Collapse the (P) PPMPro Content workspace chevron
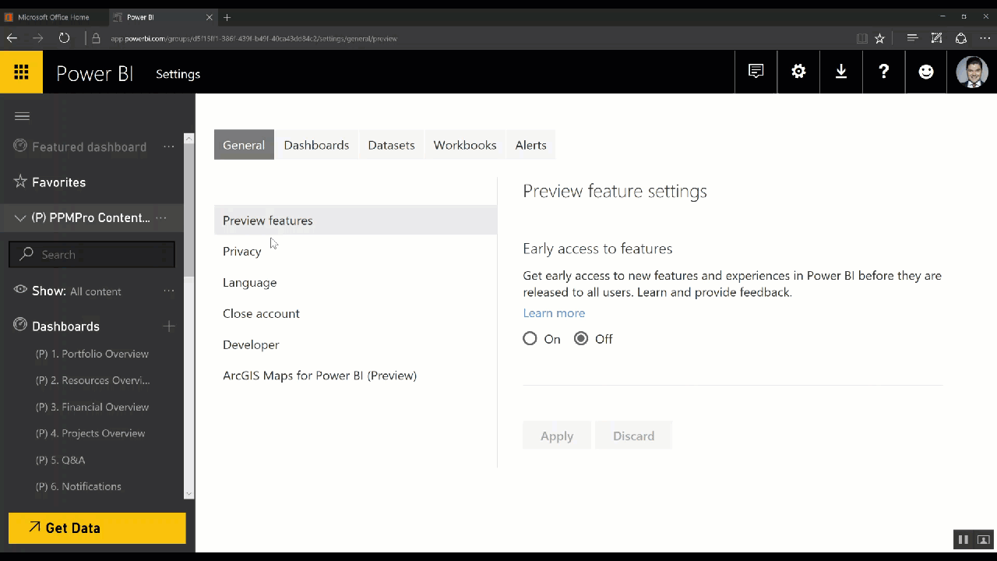 tap(20, 218)
